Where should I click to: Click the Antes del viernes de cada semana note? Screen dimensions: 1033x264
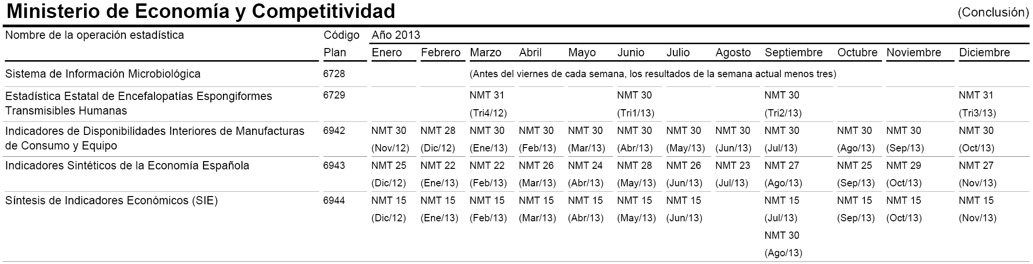[x=653, y=74]
